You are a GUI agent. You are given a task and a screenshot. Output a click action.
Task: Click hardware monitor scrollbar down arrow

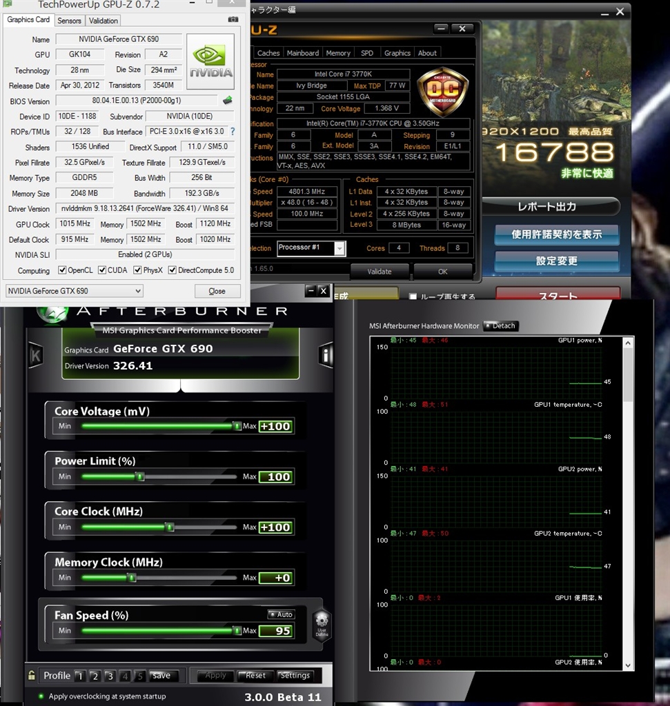[x=628, y=665]
